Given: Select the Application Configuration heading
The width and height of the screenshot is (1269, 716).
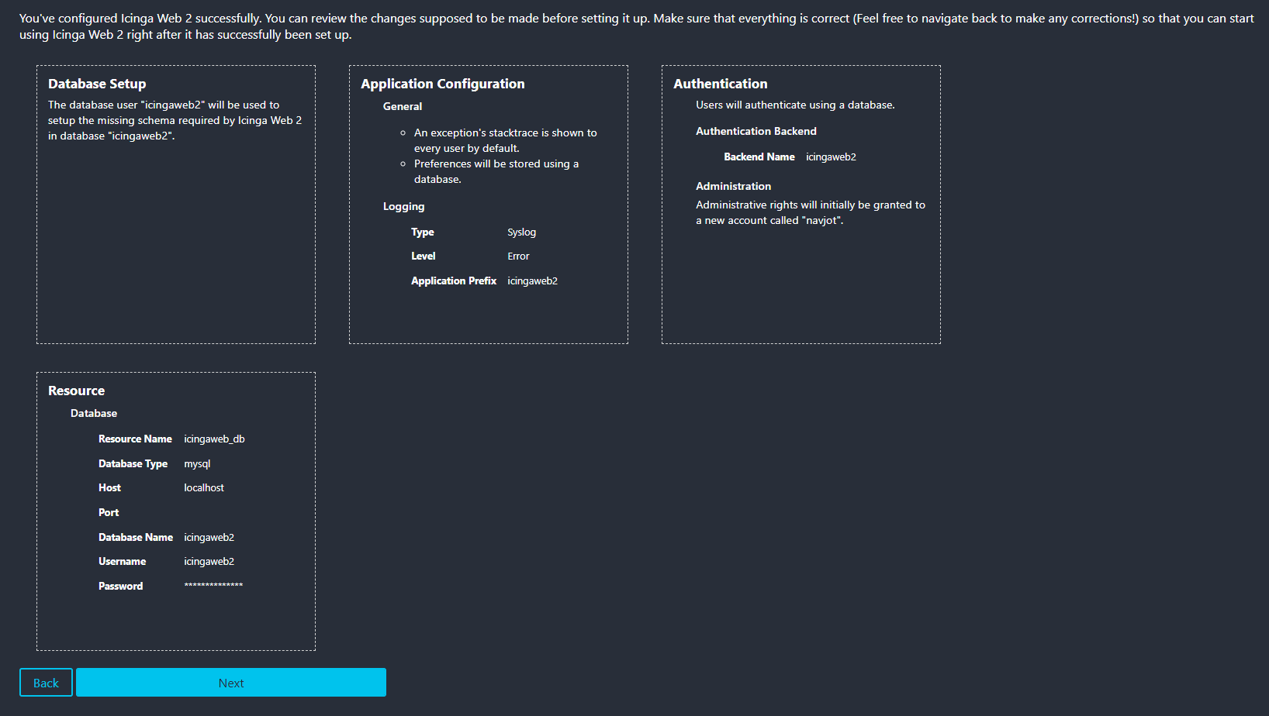Looking at the screenshot, I should (x=443, y=84).
